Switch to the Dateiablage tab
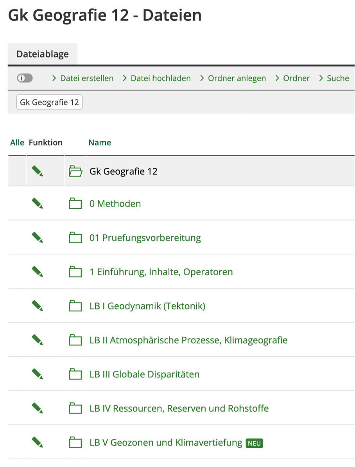Image resolution: width=355 pixels, height=467 pixels. pos(43,54)
